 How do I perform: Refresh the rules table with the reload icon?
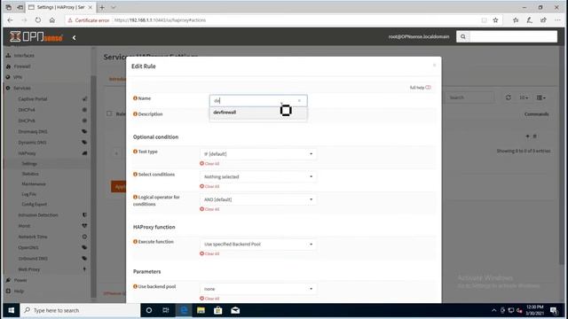click(509, 97)
